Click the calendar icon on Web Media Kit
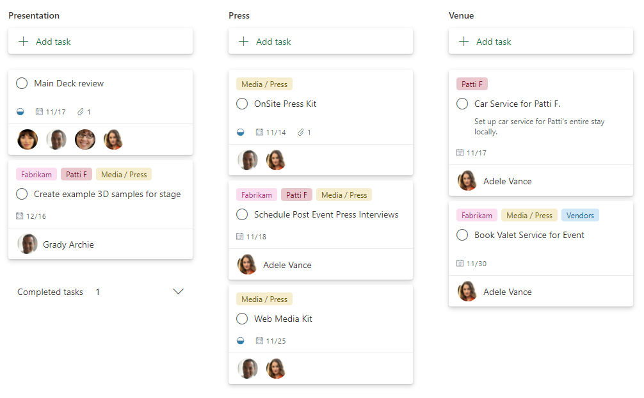 click(x=259, y=341)
